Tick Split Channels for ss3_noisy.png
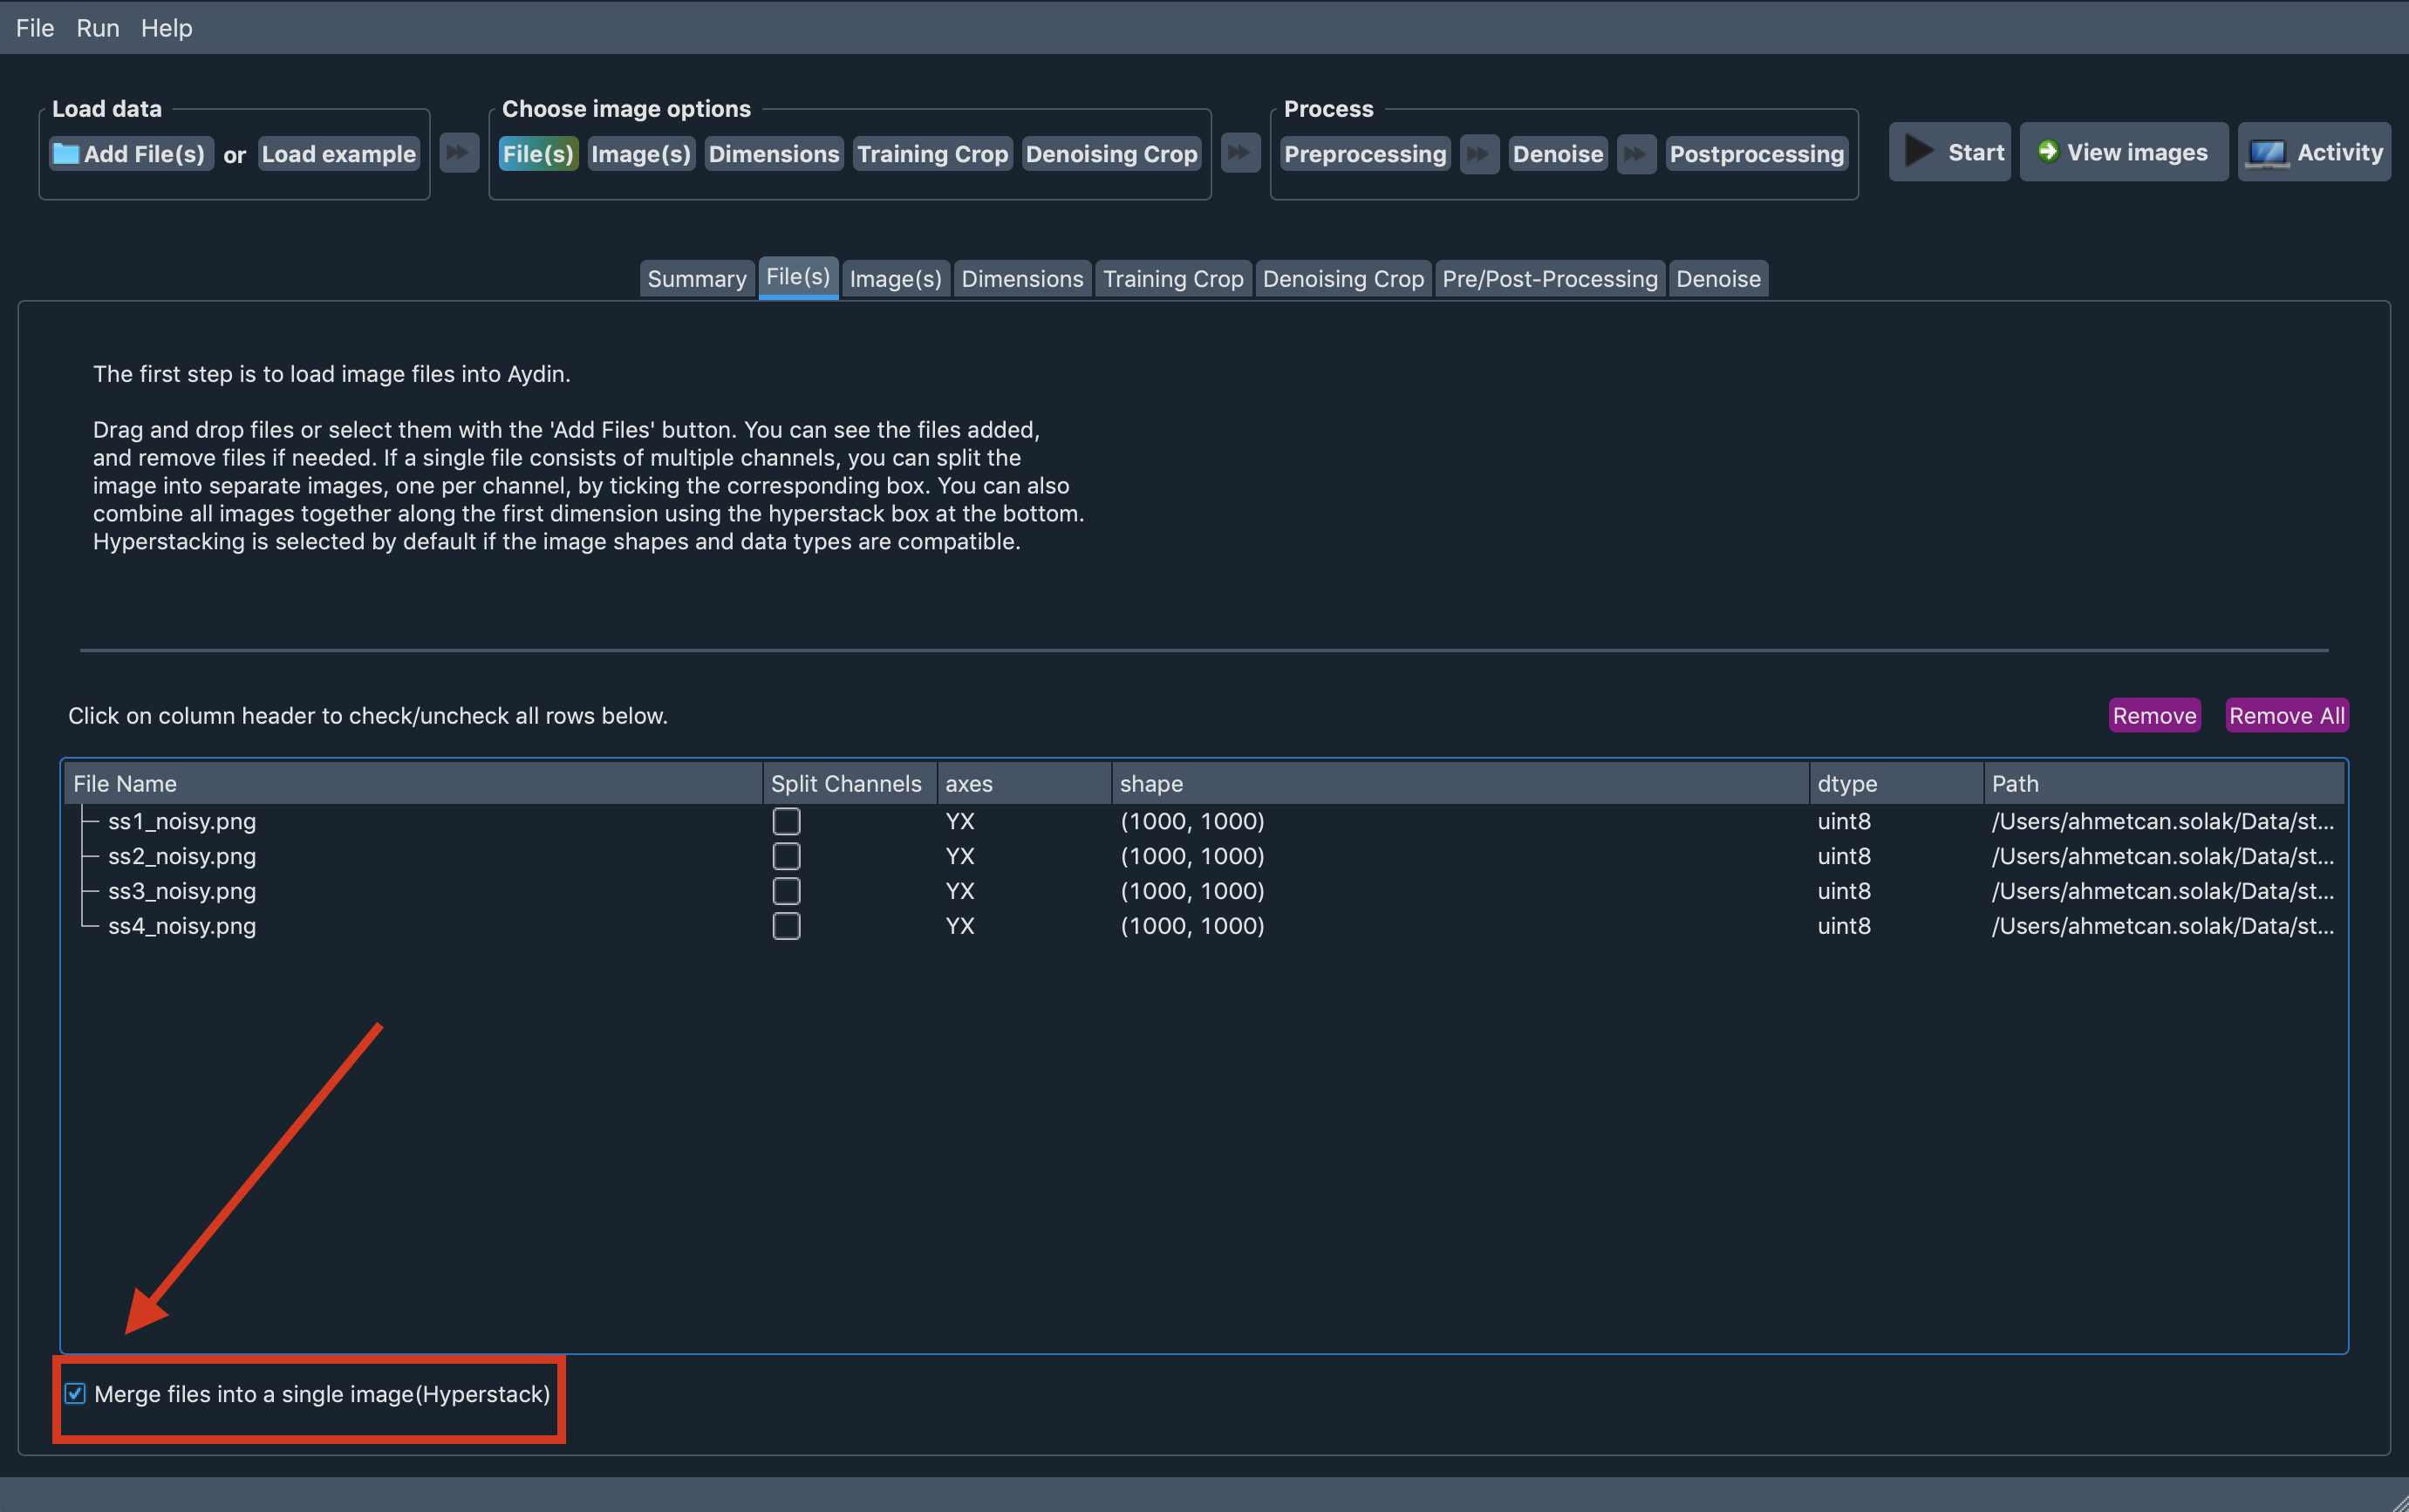This screenshot has height=1512, width=2409. [786, 891]
